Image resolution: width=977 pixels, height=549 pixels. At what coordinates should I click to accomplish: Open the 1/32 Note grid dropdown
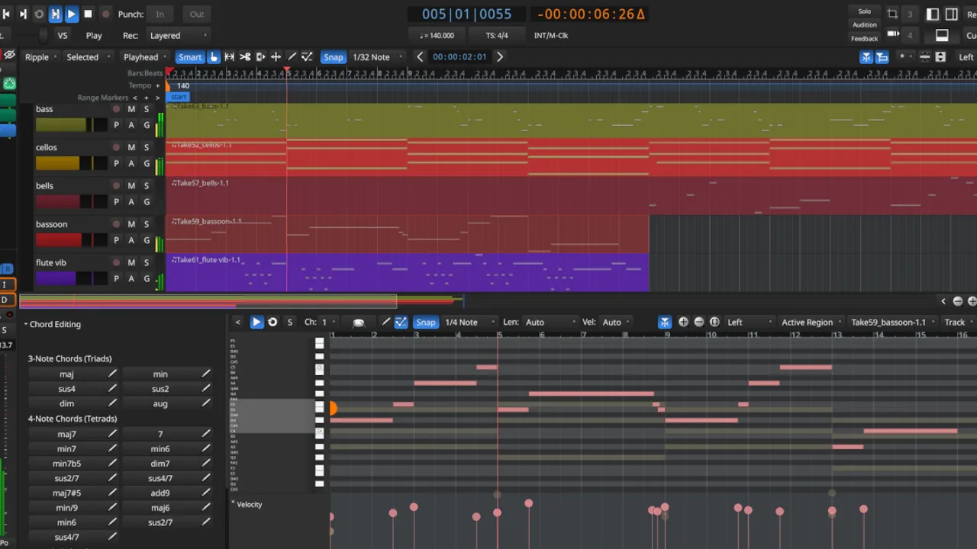tap(377, 56)
